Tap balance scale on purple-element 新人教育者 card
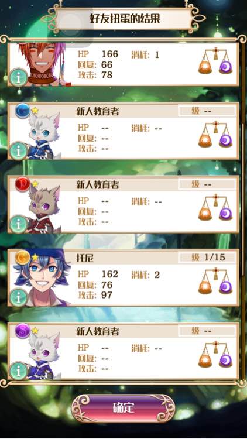 pyautogui.click(x=215, y=354)
